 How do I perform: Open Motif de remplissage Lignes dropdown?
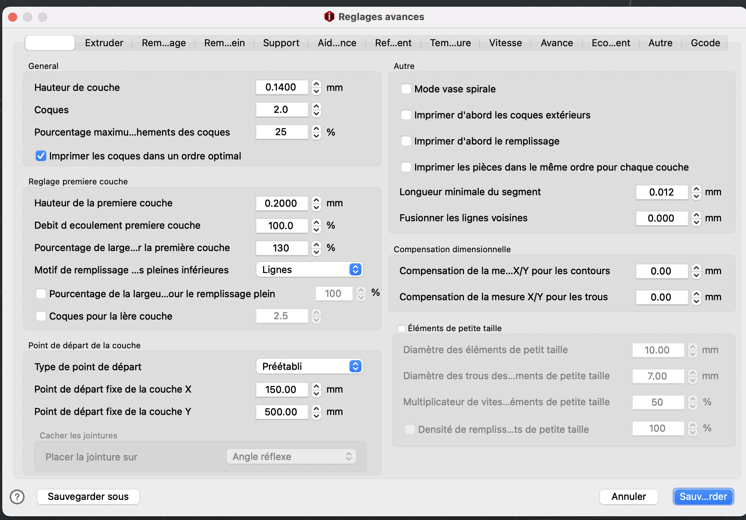pos(309,270)
